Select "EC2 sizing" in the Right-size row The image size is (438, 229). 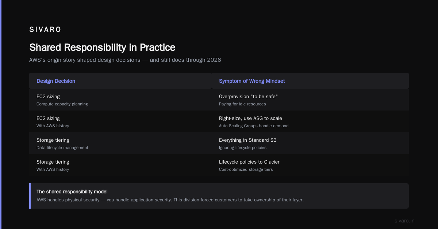pos(48,118)
